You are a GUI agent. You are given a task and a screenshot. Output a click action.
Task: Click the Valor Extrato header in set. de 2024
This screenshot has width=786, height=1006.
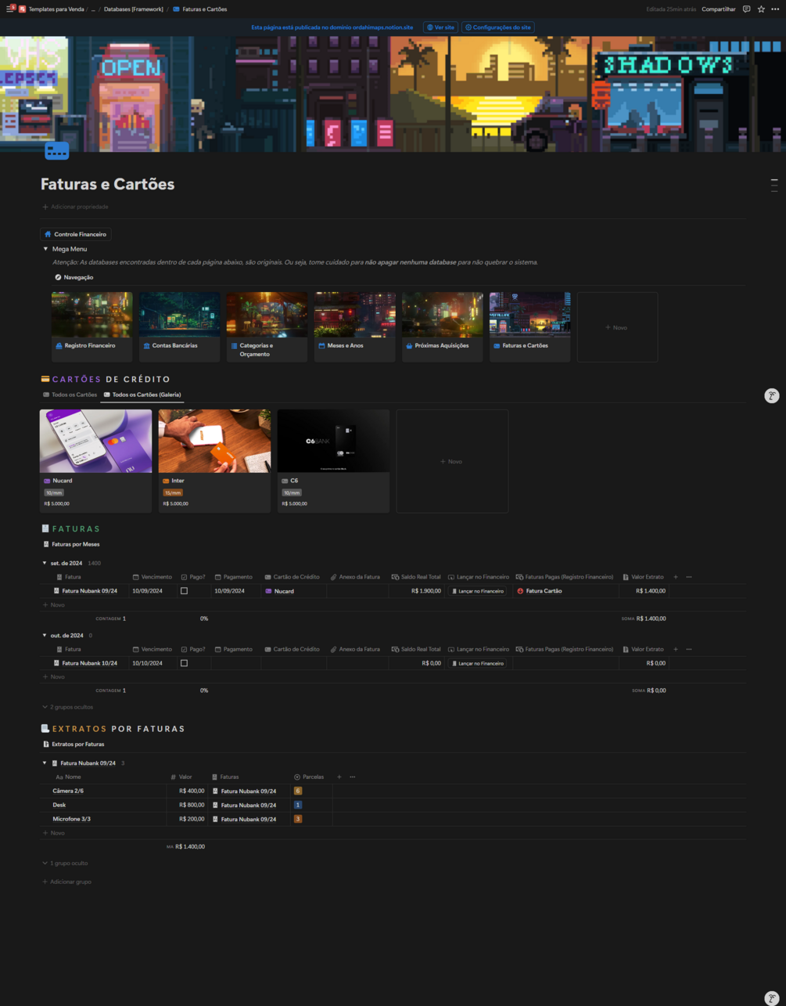coord(644,577)
